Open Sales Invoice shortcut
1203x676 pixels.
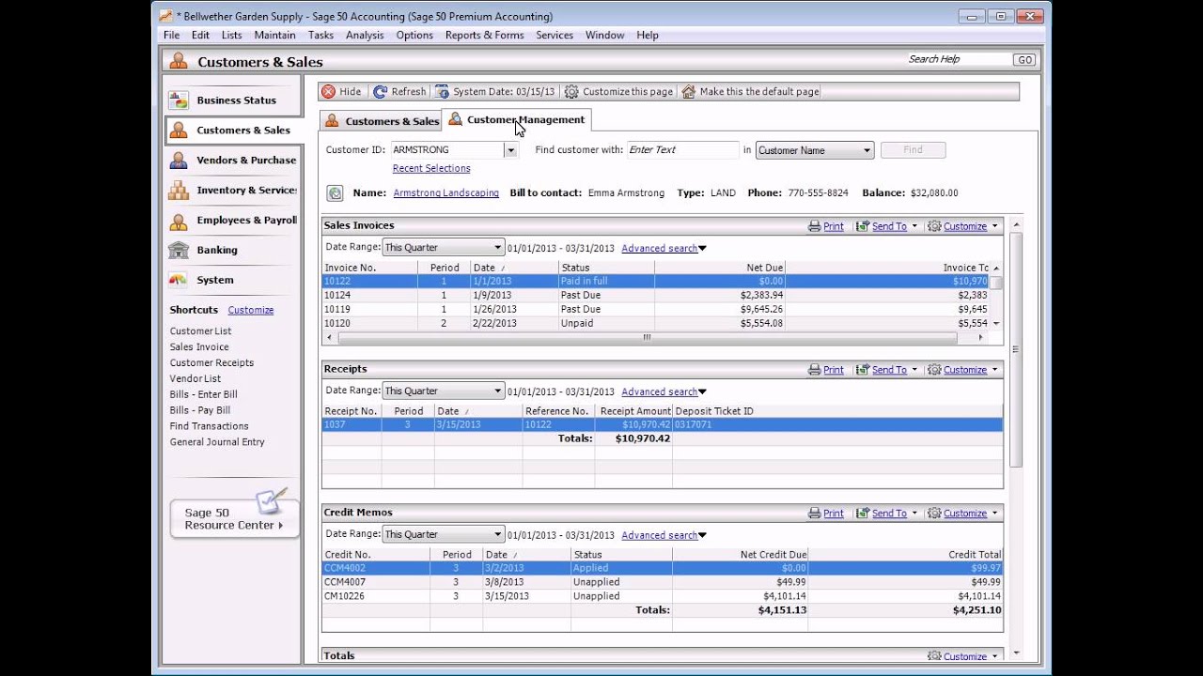pos(199,347)
